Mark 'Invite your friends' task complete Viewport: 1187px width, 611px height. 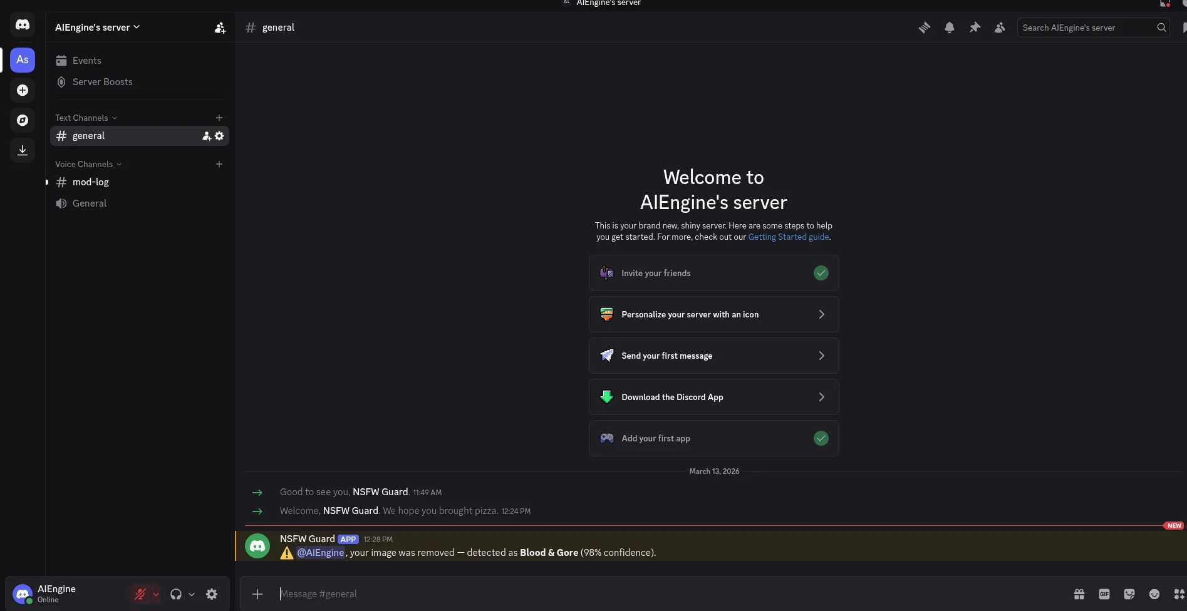821,273
